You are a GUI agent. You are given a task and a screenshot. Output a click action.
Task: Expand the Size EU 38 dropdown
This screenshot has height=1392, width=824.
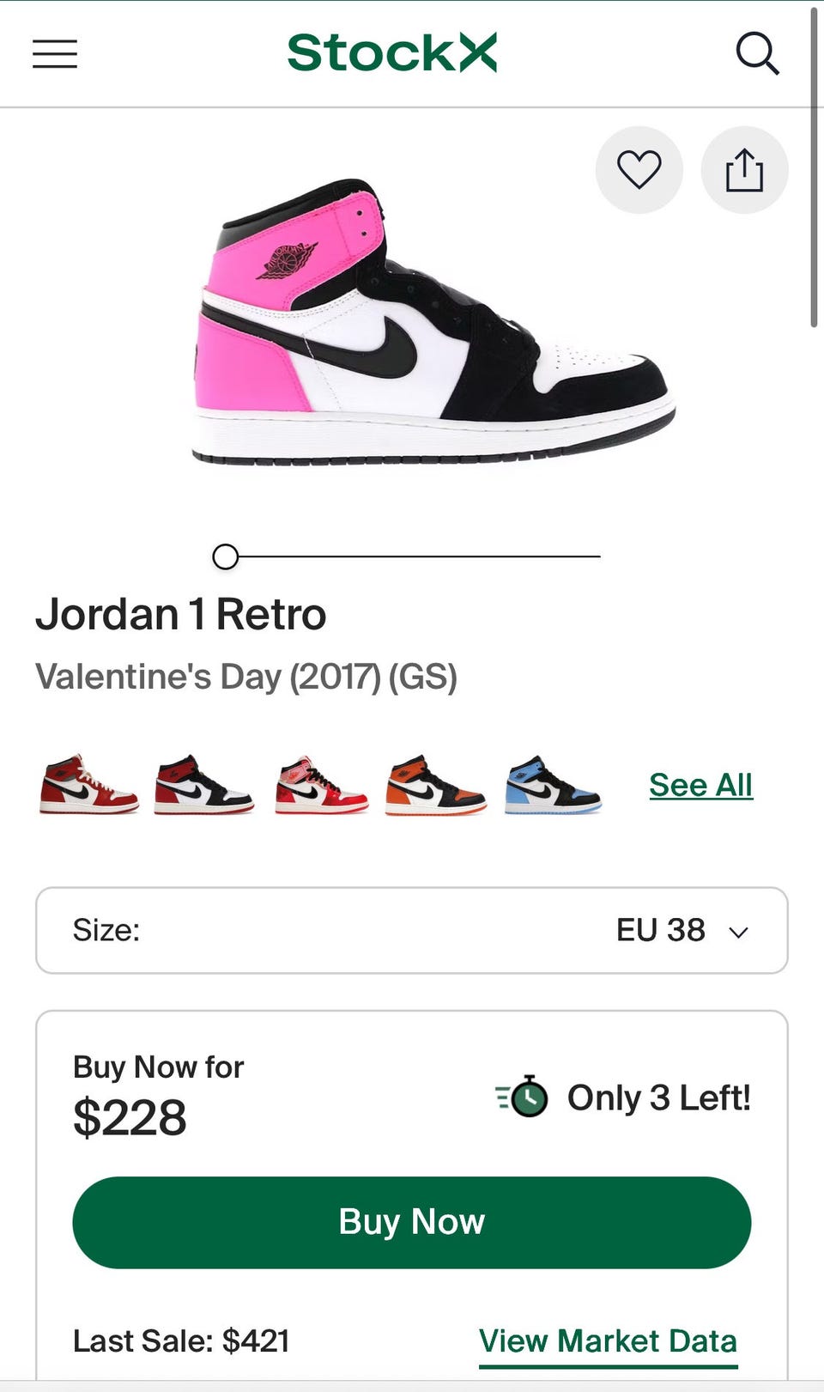point(412,930)
